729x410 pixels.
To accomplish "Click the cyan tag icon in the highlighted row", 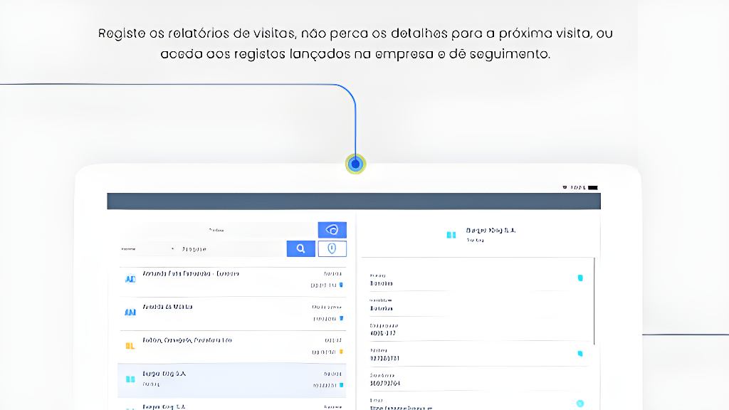I will point(341,385).
